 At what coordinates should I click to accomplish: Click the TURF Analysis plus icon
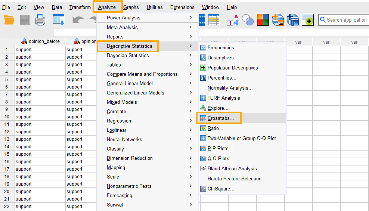203,98
